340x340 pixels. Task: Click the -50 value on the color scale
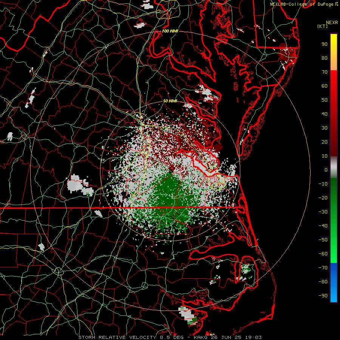click(x=323, y=240)
